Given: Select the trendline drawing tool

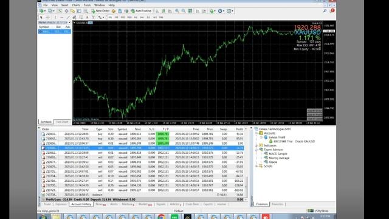Looking at the screenshot, I should 68,18.
